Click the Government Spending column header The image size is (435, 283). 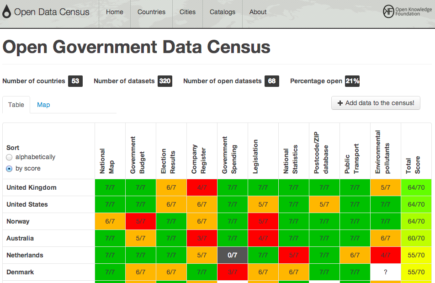pos(233,151)
